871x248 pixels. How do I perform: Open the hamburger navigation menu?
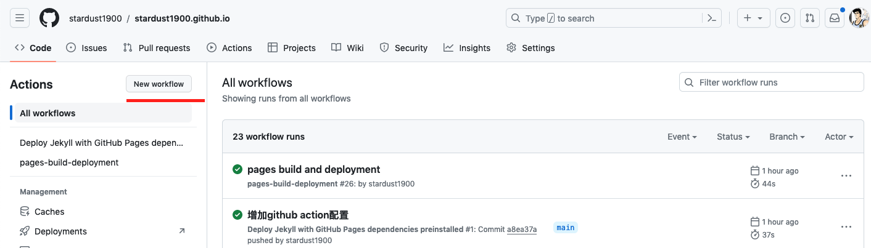pos(20,18)
